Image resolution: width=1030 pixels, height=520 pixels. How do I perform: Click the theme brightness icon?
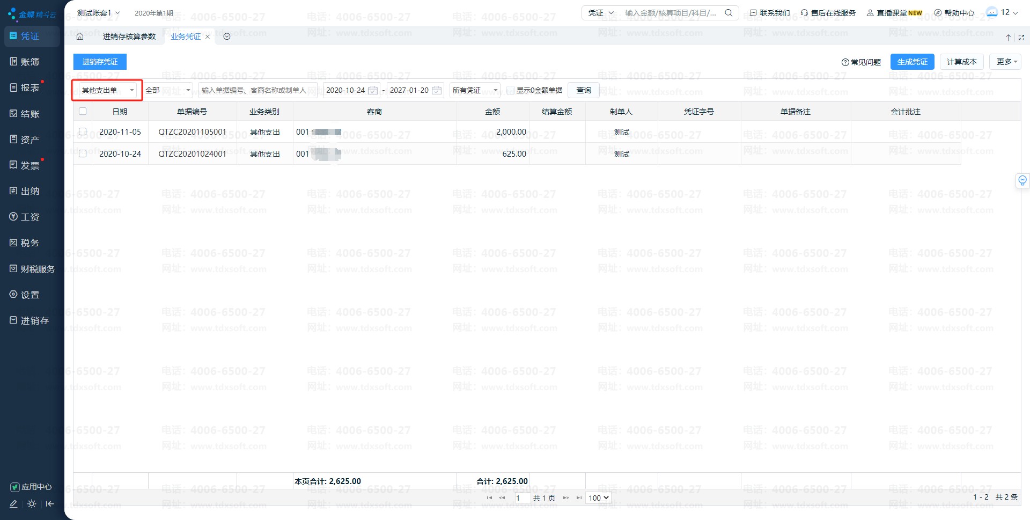pyautogui.click(x=32, y=504)
